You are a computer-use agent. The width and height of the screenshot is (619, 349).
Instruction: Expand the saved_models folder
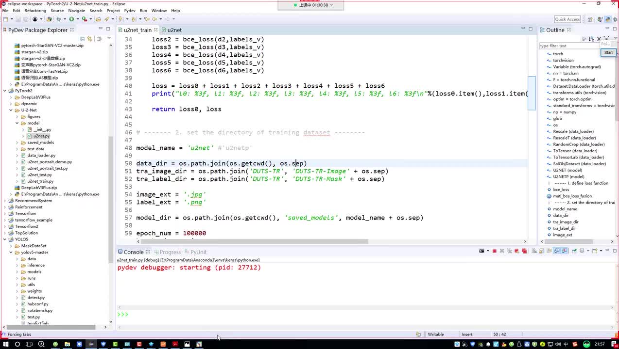(x=17, y=143)
